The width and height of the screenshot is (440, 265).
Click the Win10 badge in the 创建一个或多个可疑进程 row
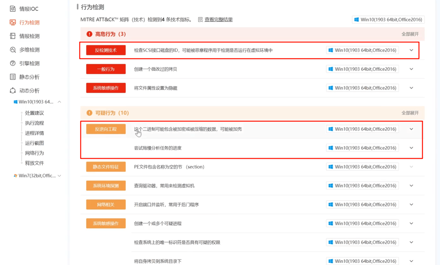[x=363, y=223]
